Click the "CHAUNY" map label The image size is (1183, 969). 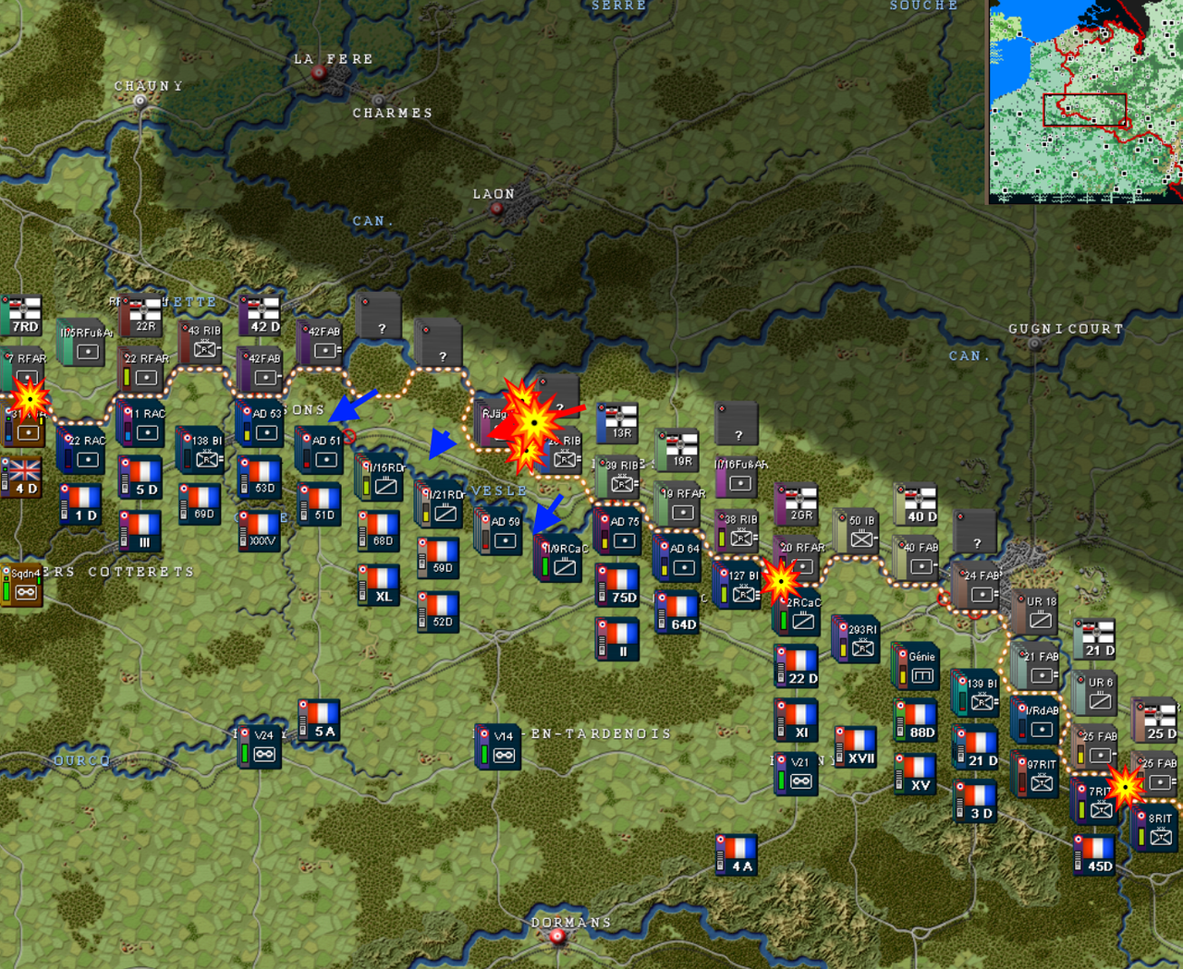(149, 86)
